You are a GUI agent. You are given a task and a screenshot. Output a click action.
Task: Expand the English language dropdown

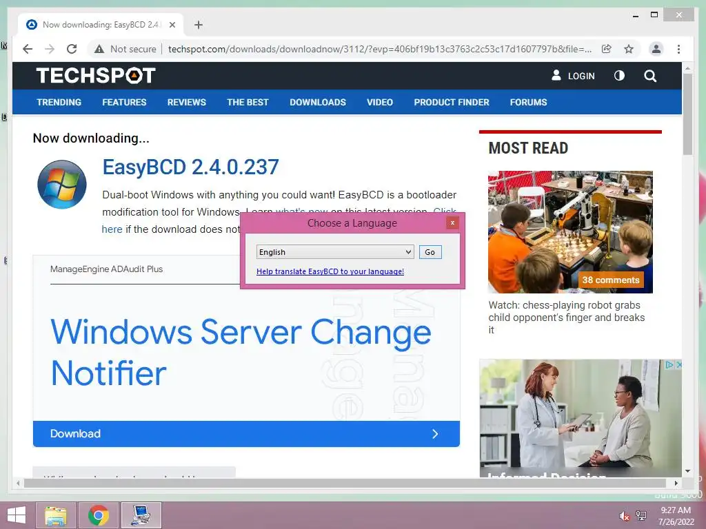(x=335, y=252)
